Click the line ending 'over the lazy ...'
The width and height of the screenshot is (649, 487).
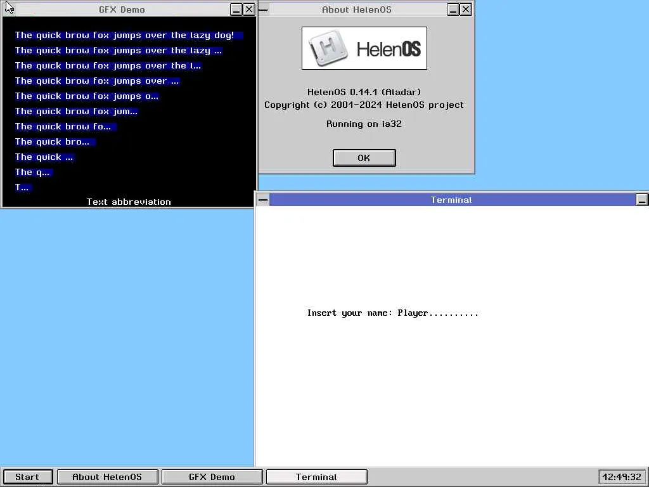(119, 51)
